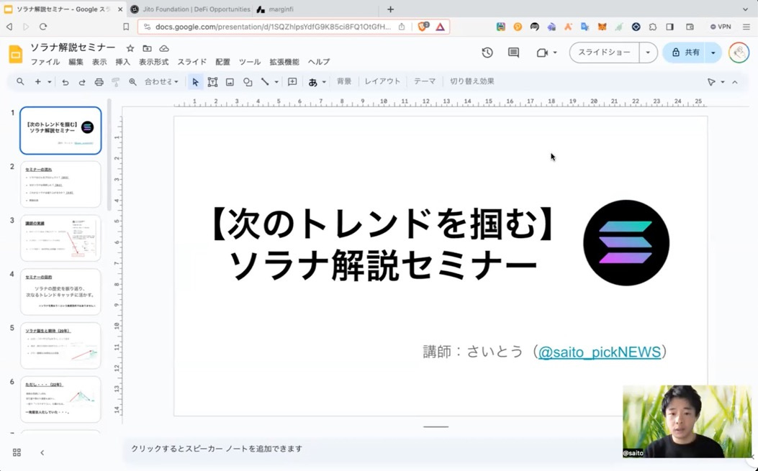Click the 背景 background button
Viewport: 758px width, 471px height.
click(344, 81)
